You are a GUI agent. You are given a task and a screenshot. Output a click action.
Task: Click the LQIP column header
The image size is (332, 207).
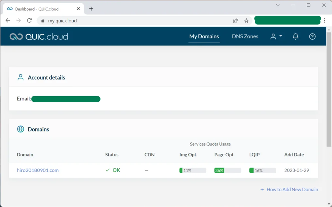click(x=254, y=155)
